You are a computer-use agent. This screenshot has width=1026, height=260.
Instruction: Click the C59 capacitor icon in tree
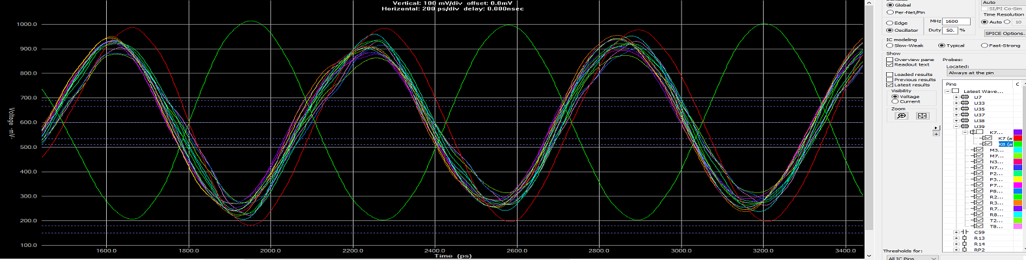click(965, 232)
